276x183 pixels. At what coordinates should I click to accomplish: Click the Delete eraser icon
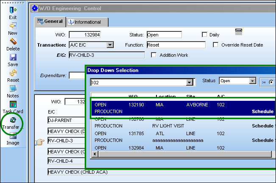point(13,42)
